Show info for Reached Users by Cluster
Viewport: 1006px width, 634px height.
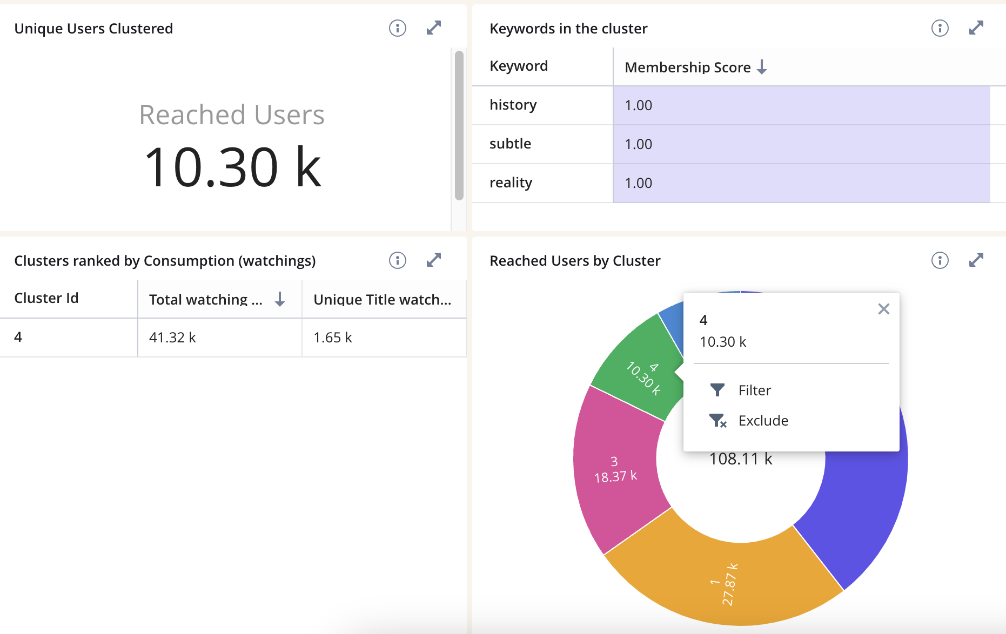(940, 260)
